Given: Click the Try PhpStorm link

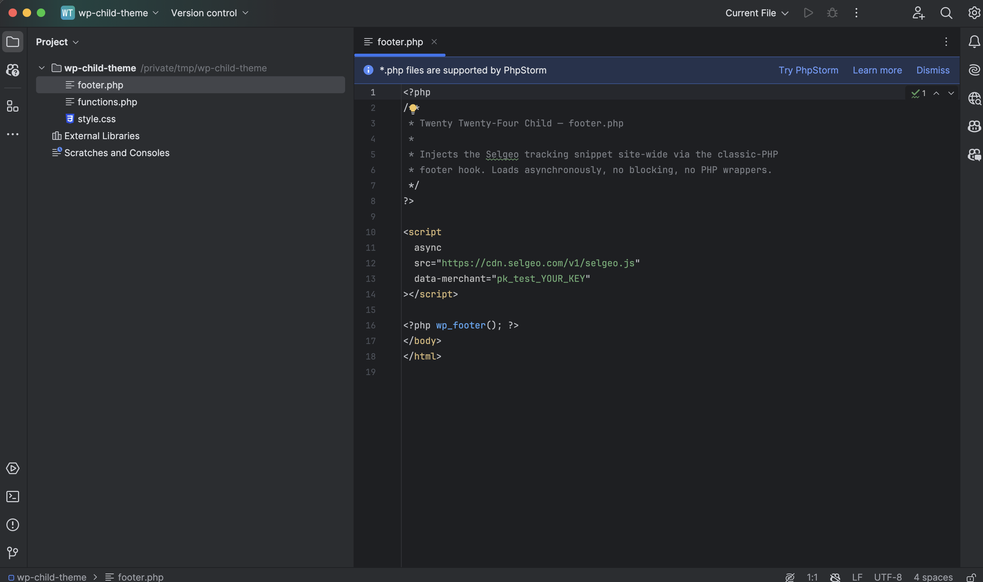Looking at the screenshot, I should click(x=808, y=70).
